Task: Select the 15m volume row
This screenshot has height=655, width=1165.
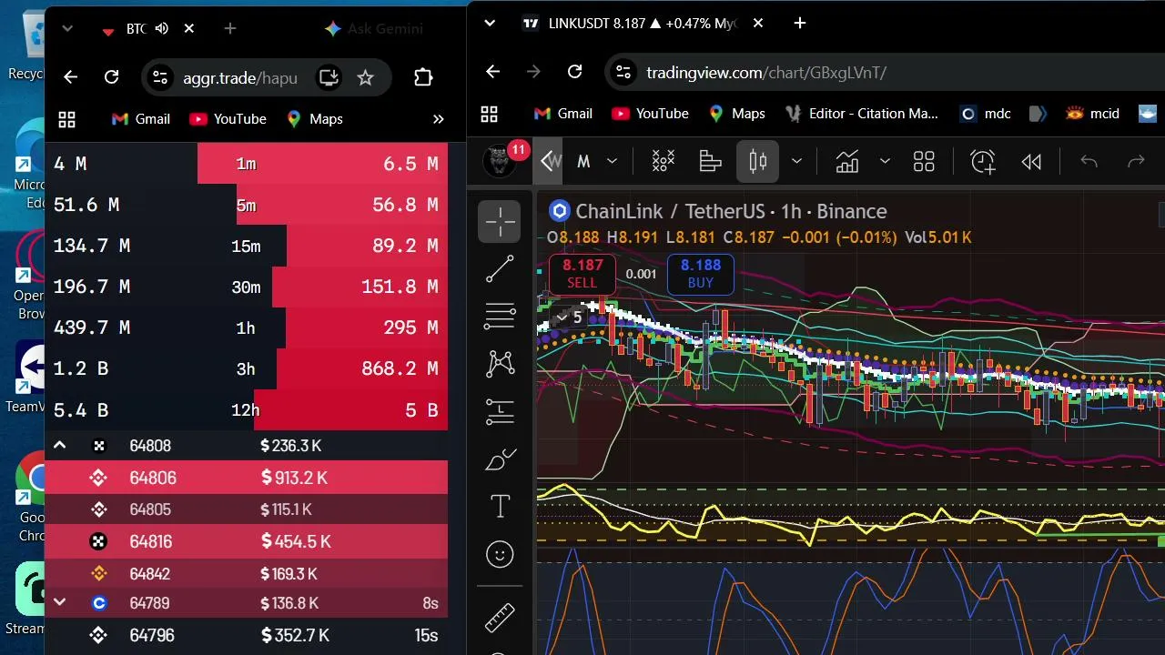Action: [x=246, y=246]
